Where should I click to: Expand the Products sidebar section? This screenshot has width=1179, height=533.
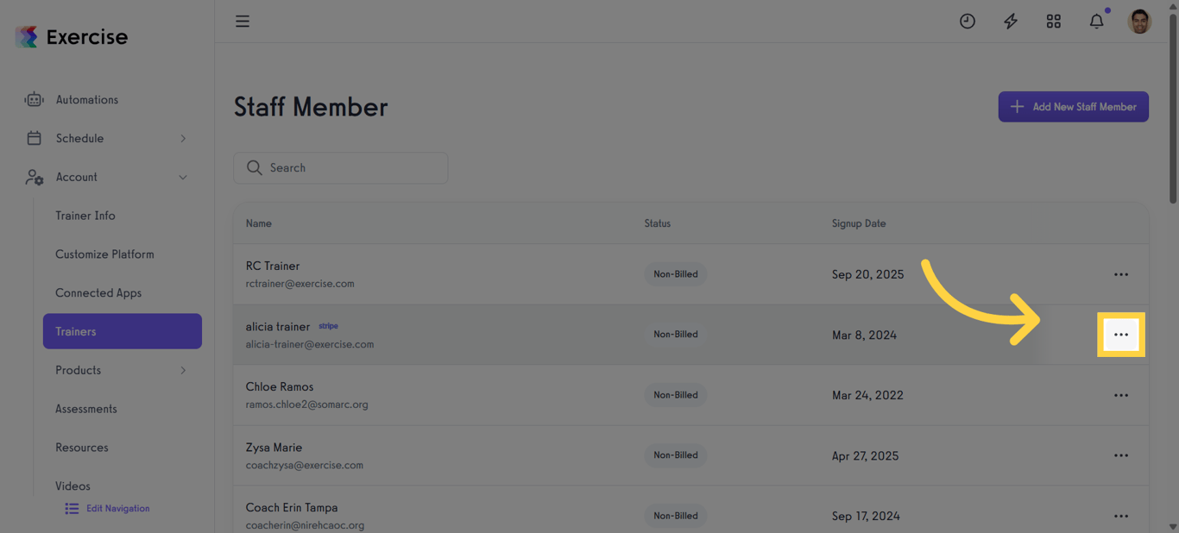tap(182, 370)
